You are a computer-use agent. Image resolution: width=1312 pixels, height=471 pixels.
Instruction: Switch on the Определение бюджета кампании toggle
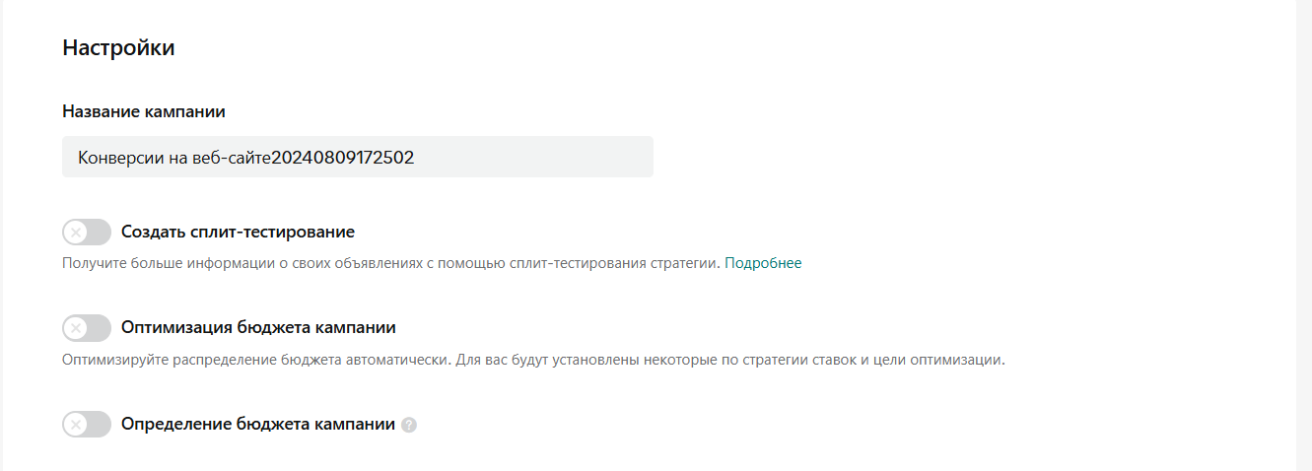coord(87,425)
